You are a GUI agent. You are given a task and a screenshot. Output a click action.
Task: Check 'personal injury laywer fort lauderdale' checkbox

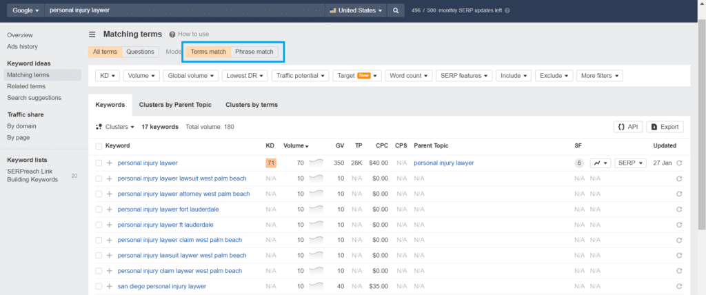coord(99,210)
